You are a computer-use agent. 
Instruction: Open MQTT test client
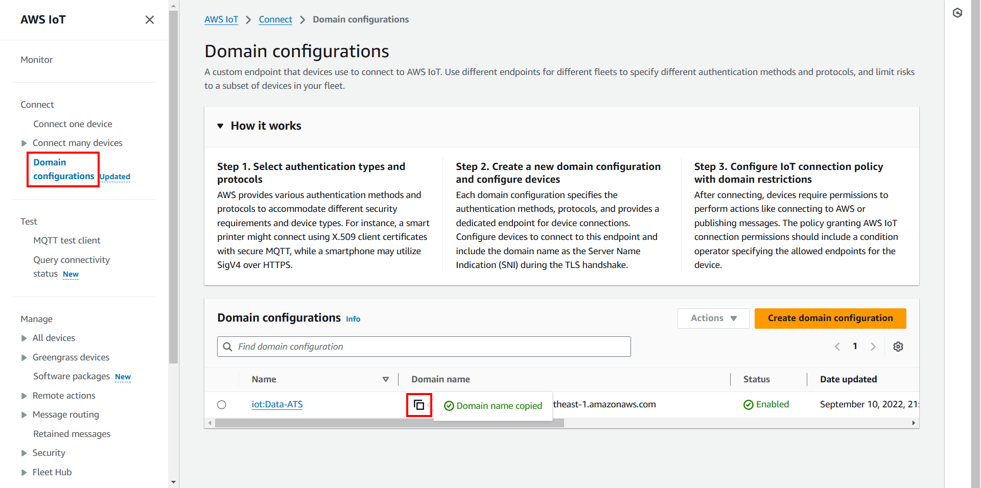[66, 240]
